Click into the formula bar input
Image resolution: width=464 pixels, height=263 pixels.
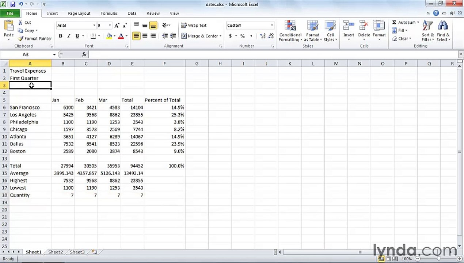(273, 54)
